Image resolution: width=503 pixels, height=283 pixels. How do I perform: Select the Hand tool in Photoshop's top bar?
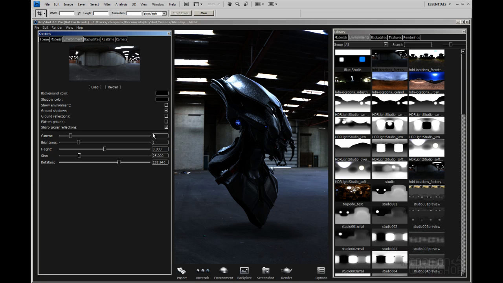click(x=229, y=4)
